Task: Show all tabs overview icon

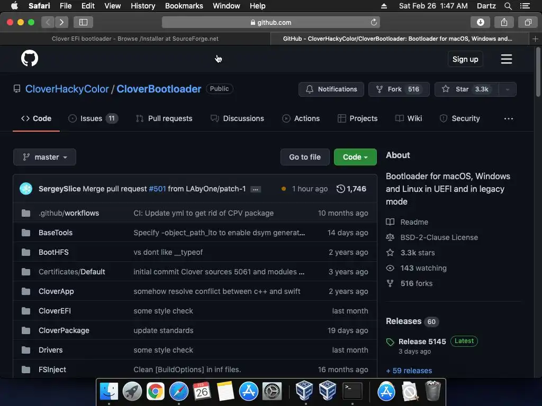Action: pos(528,22)
